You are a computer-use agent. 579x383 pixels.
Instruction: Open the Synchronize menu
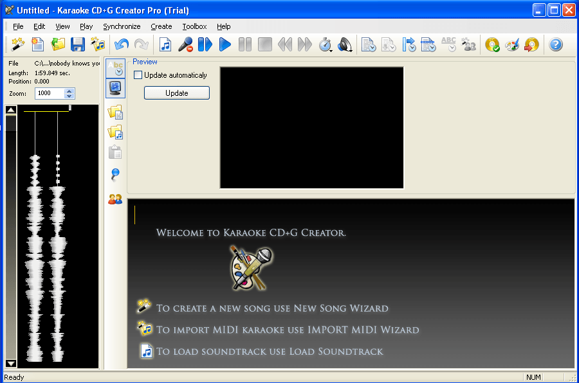click(x=122, y=26)
